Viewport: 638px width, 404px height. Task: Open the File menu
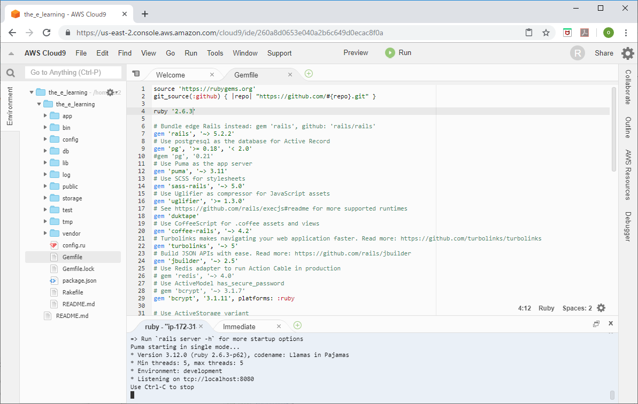tap(81, 53)
